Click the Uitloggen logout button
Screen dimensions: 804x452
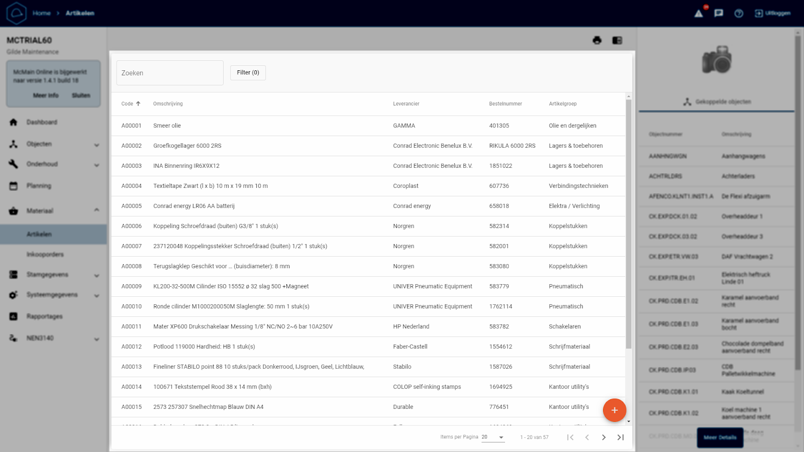[772, 14]
